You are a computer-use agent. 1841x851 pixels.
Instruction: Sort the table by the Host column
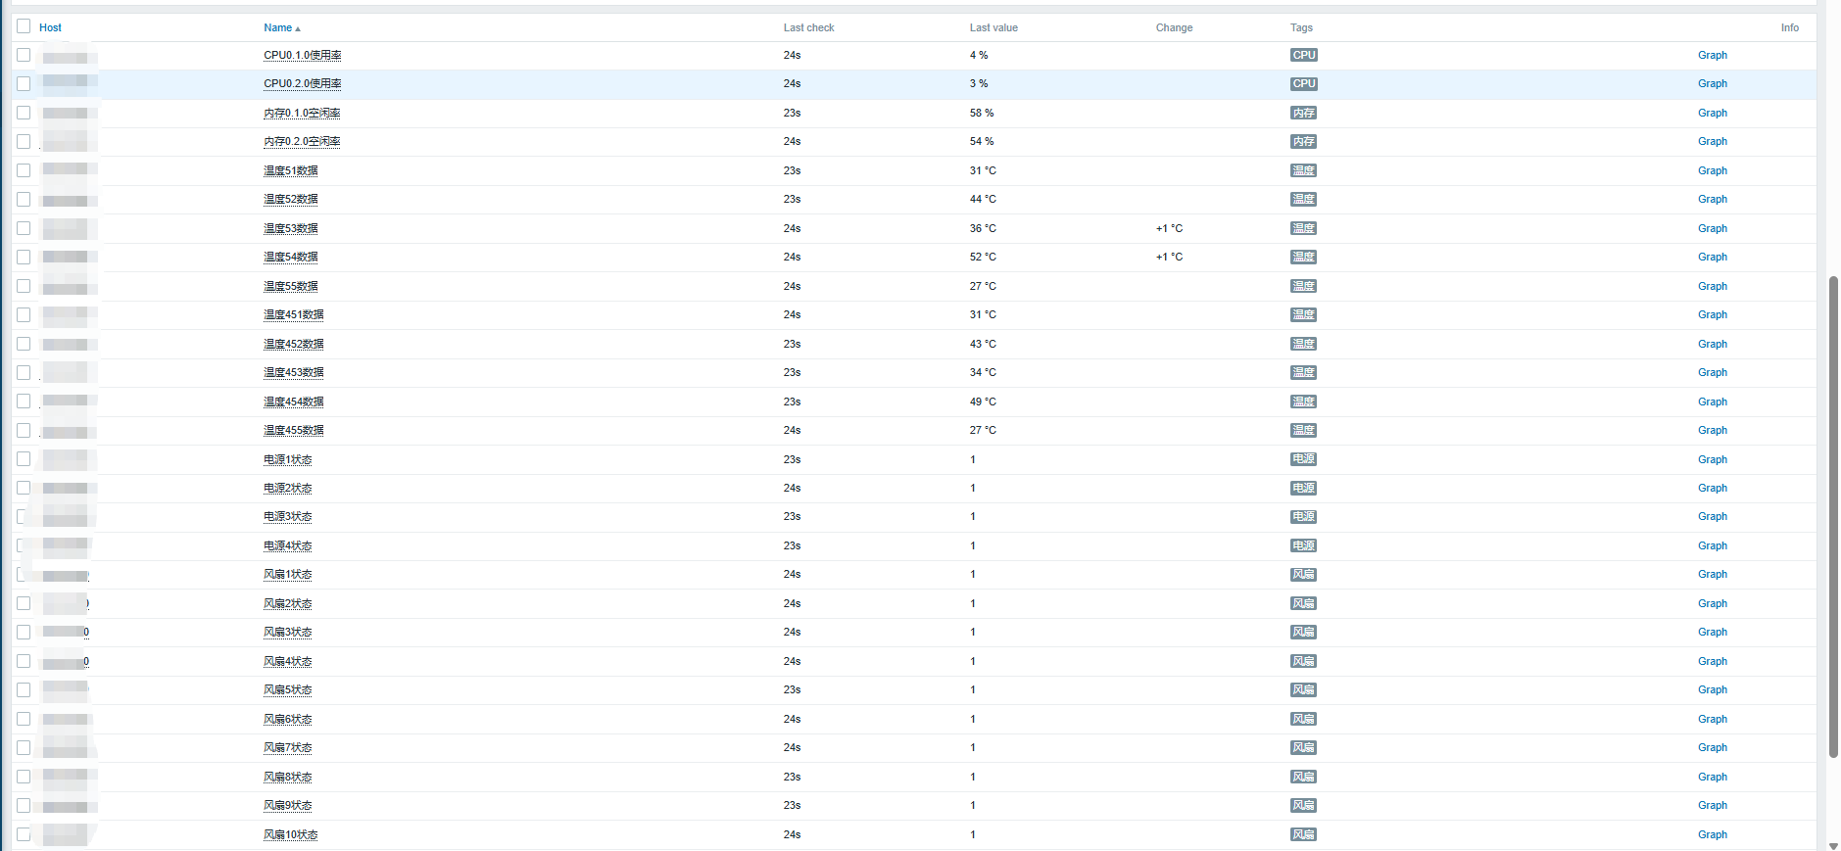point(50,27)
